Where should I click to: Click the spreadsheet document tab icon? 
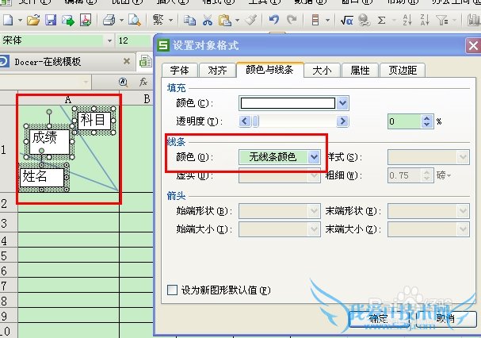click(x=145, y=61)
